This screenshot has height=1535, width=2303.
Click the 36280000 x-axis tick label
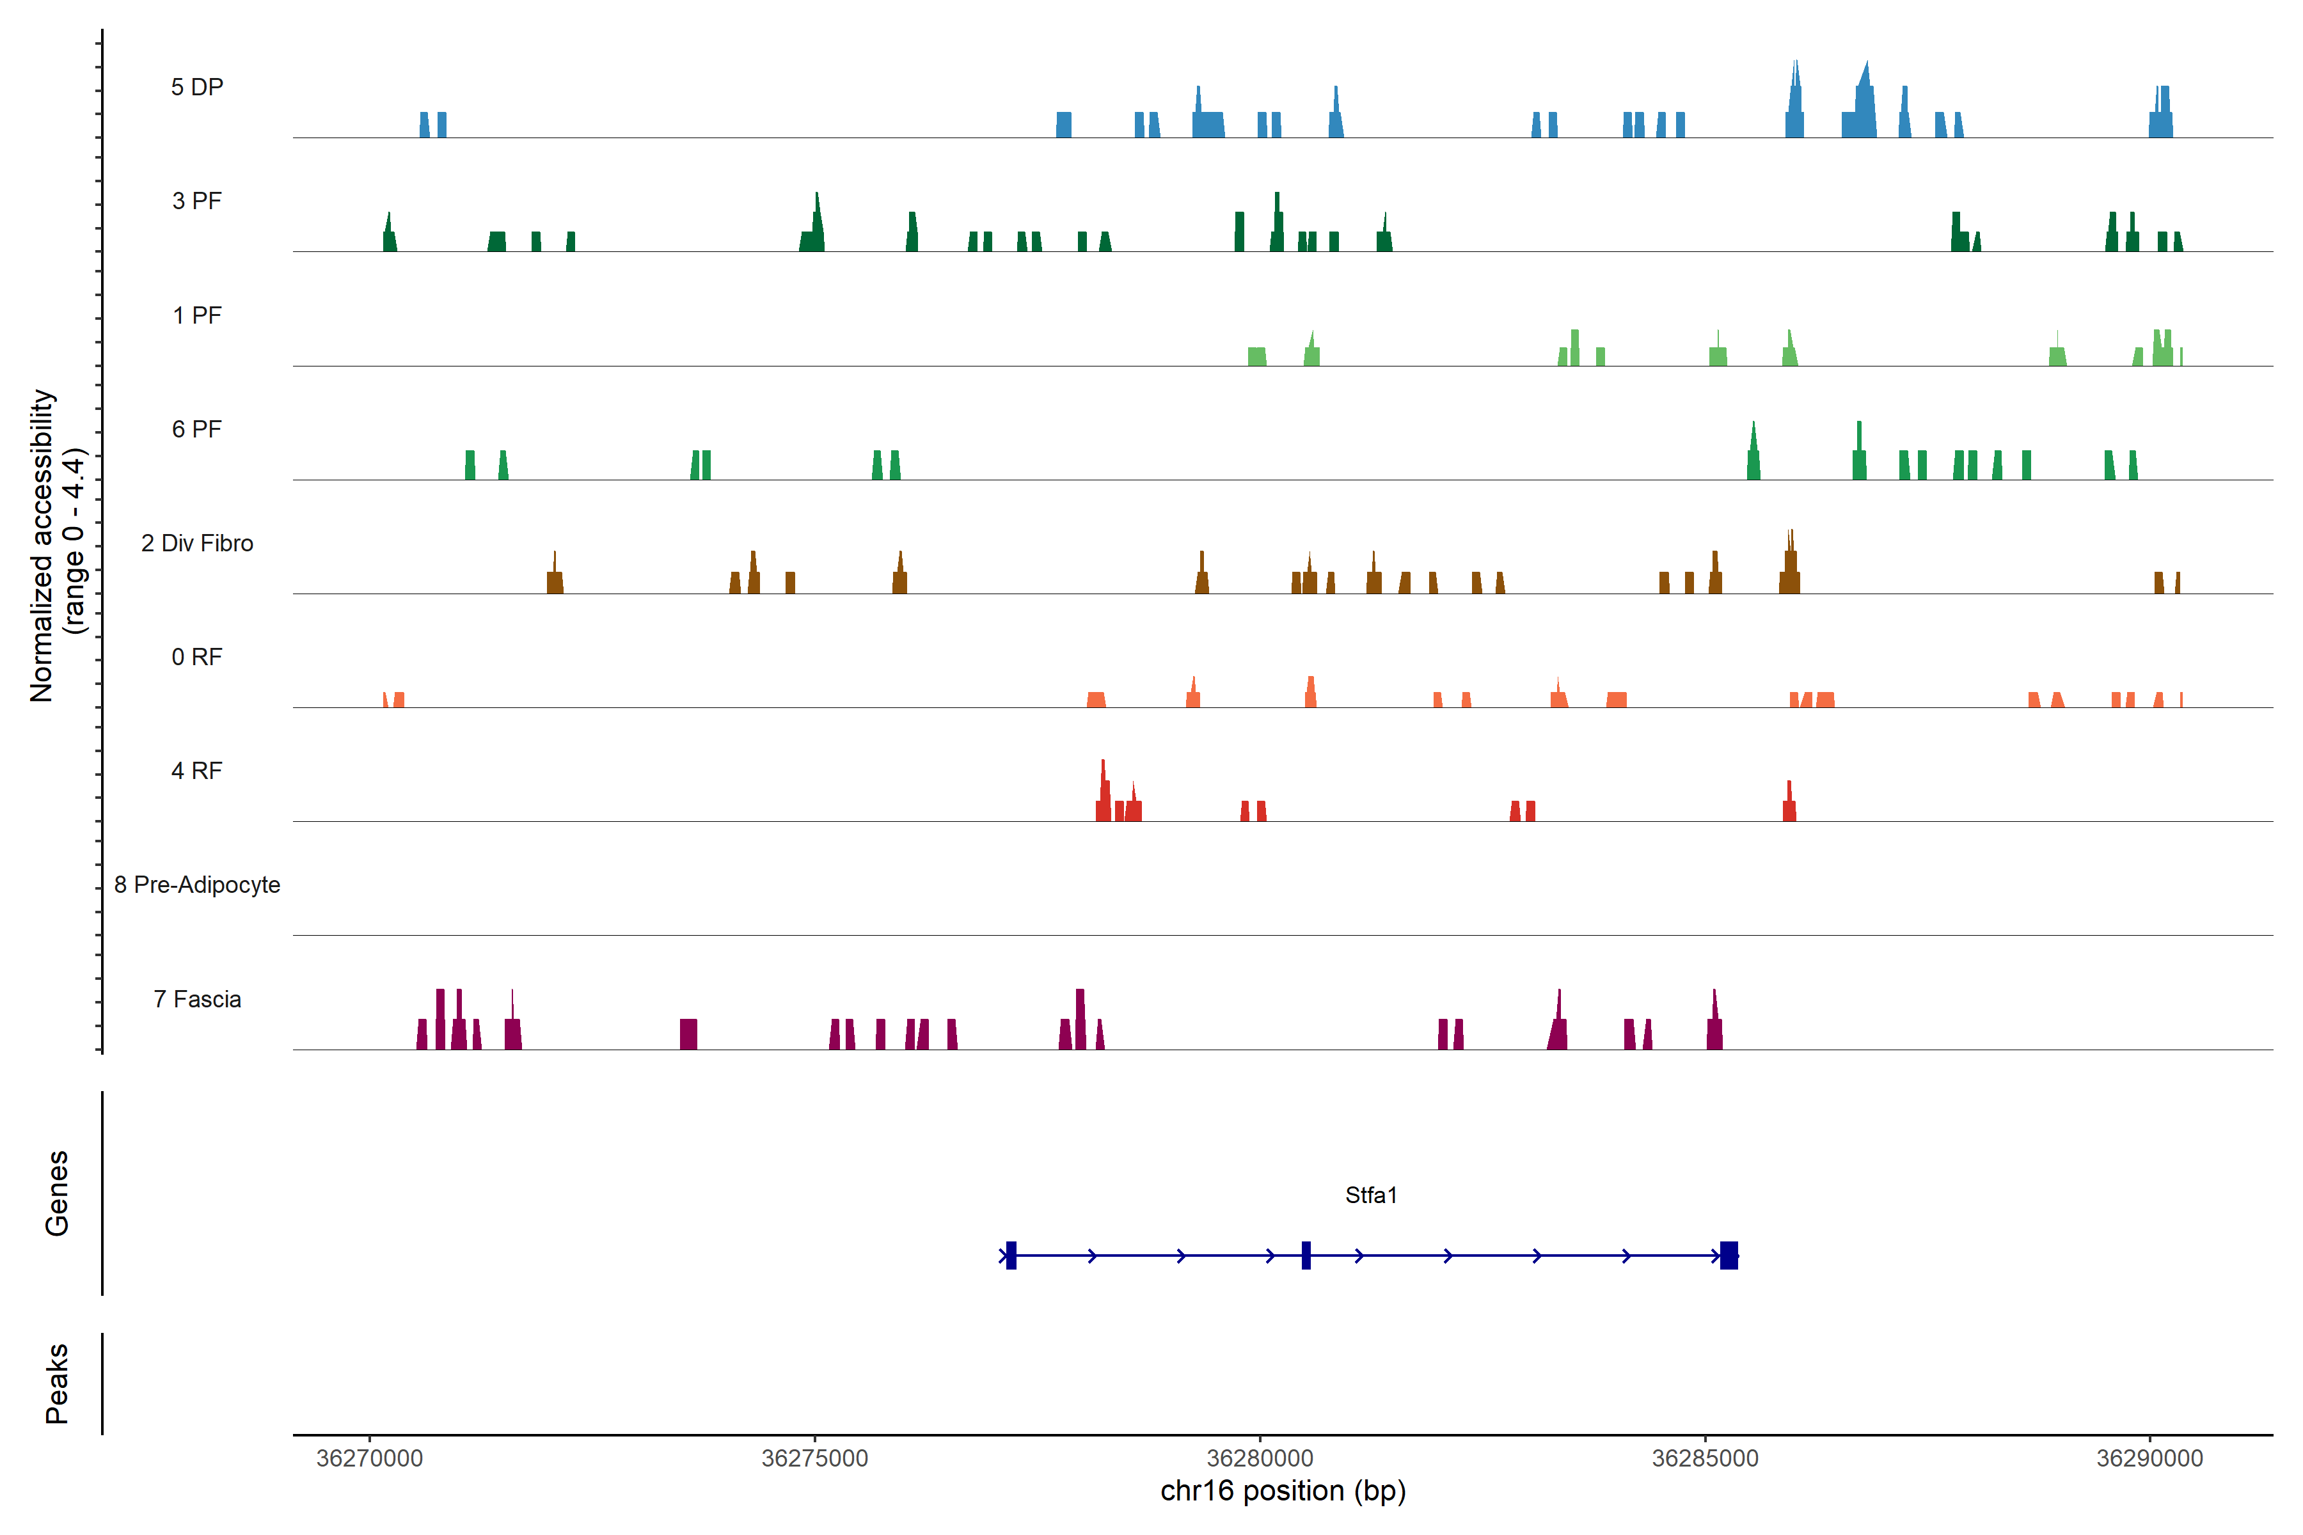1260,1458
